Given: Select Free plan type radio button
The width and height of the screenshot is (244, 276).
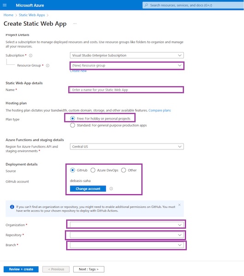Looking at the screenshot, I should pos(72,119).
